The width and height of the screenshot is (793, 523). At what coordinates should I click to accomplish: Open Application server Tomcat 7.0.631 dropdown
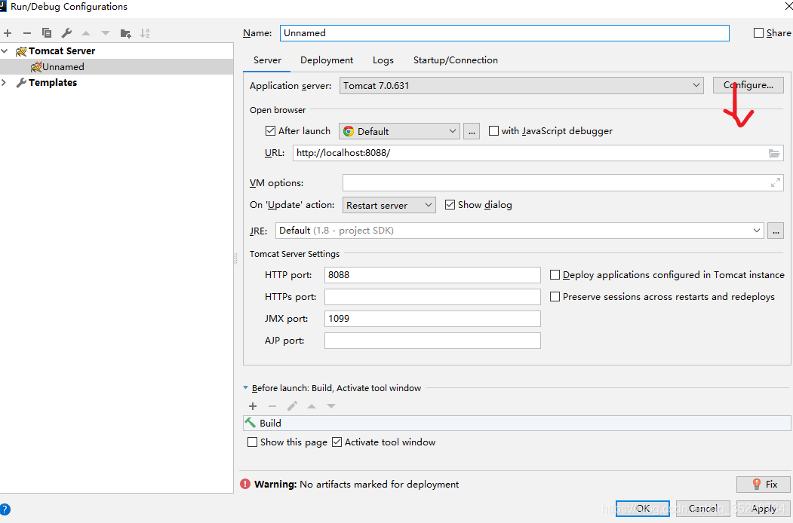(521, 85)
